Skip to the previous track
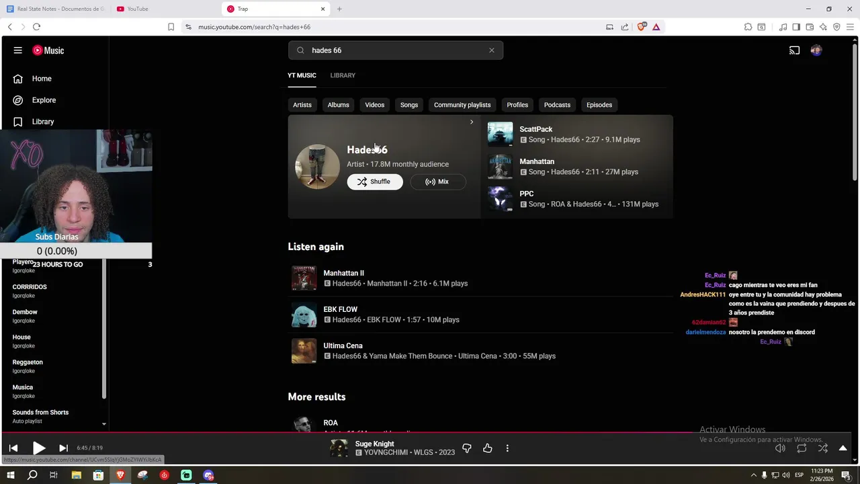This screenshot has height=484, width=860. [x=13, y=448]
